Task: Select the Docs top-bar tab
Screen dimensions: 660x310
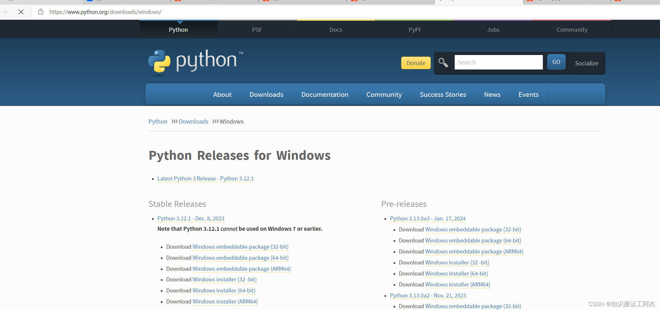Action: pyautogui.click(x=336, y=30)
